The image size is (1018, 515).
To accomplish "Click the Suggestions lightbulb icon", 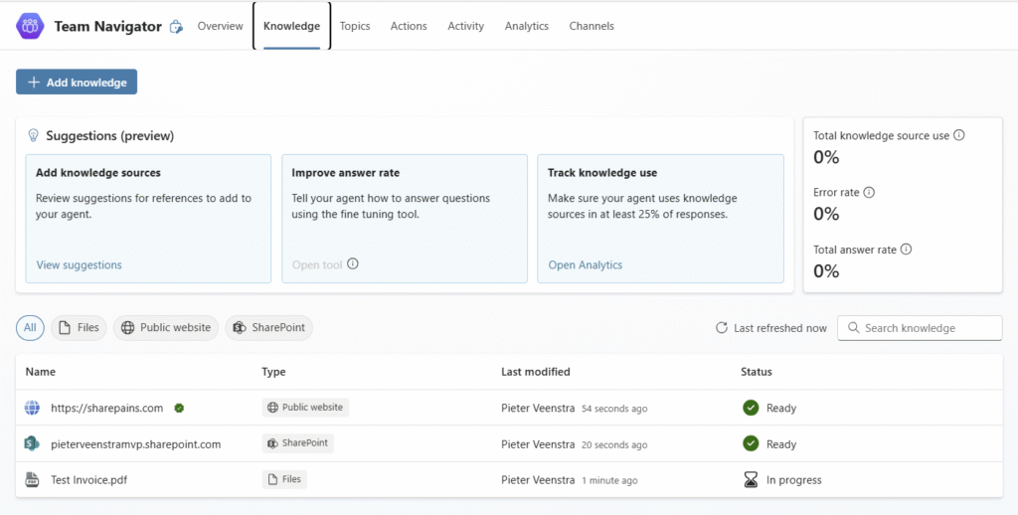I will (x=33, y=136).
